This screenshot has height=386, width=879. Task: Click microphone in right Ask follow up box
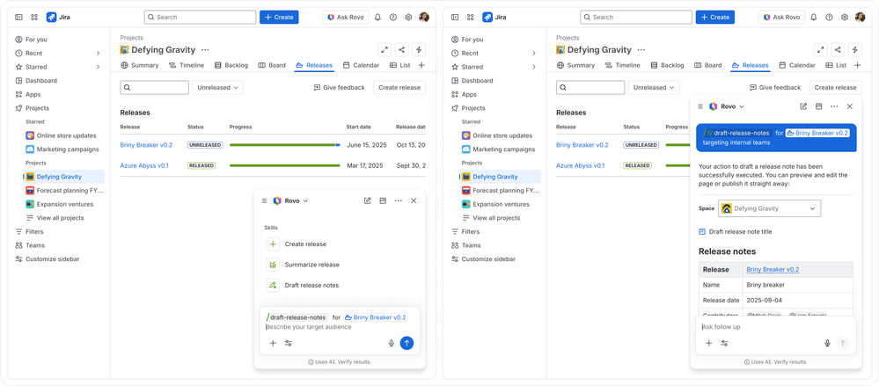(827, 344)
